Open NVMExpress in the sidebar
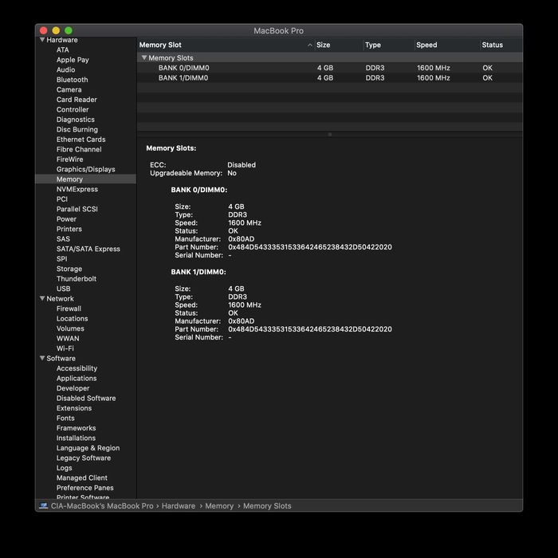 [x=77, y=189]
